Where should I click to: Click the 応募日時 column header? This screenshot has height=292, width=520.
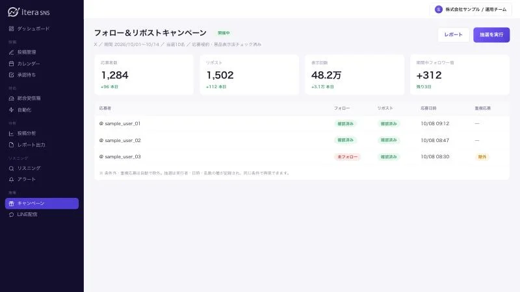point(428,108)
